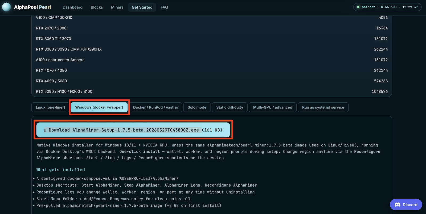Viewport: 426px width, 214px height.
Task: Open the Dashboard page
Action: pos(72,7)
